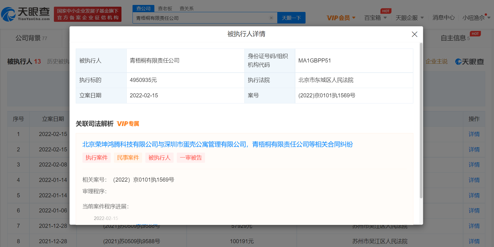Image resolution: width=494 pixels, height=247 pixels.
Task: Click the VIP专属 badge
Action: [128, 124]
